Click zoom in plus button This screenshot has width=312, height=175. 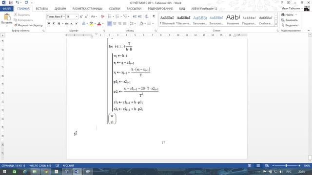point(299,165)
